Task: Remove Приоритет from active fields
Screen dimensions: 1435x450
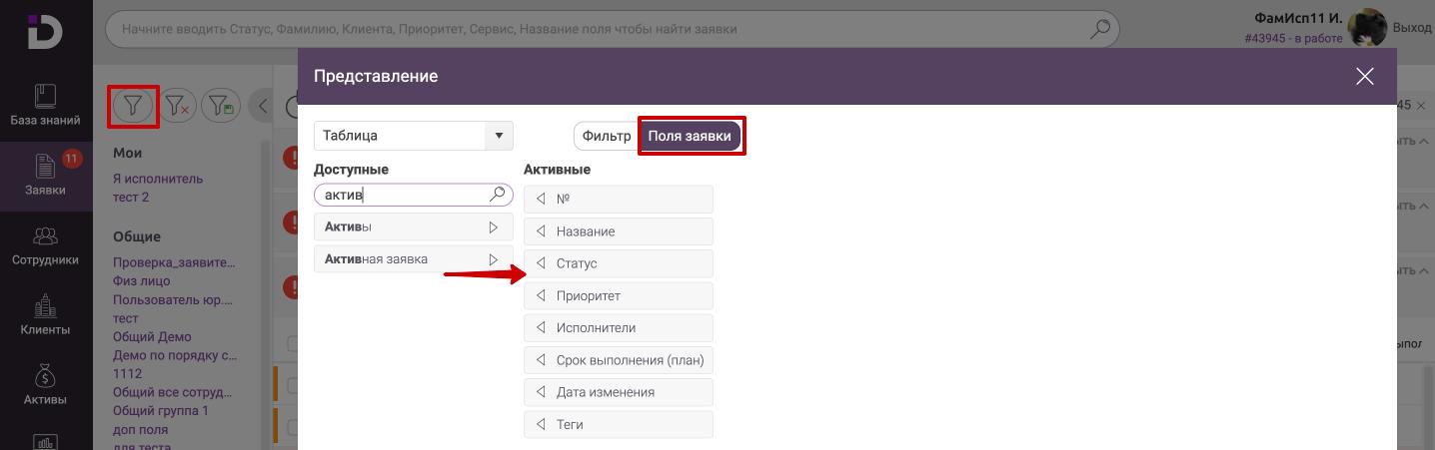Action: click(x=541, y=295)
